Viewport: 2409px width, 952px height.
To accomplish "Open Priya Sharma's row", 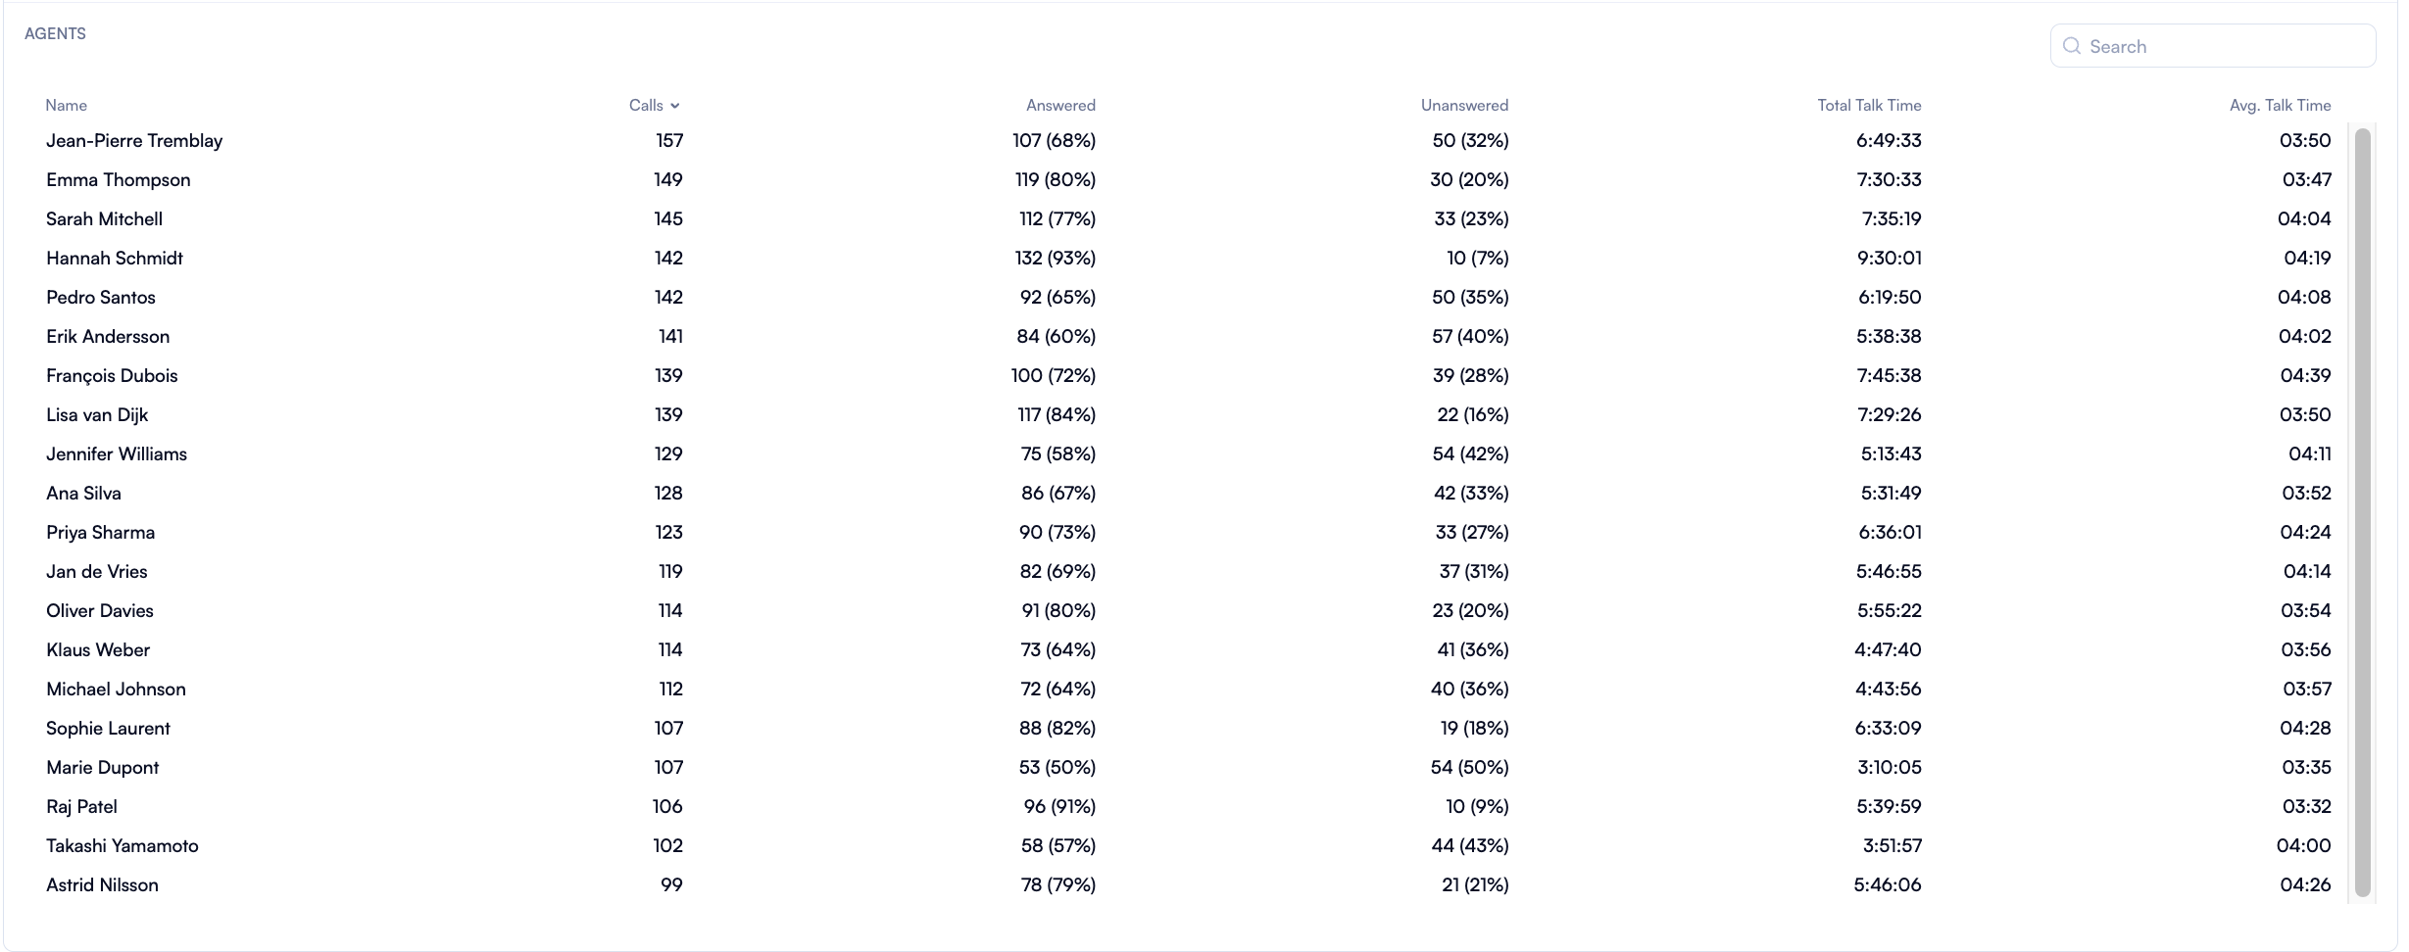I will 100,533.
